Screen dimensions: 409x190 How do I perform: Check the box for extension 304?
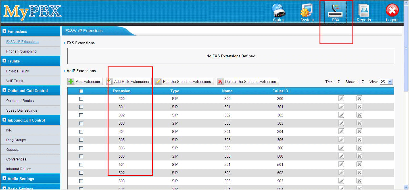(81, 132)
